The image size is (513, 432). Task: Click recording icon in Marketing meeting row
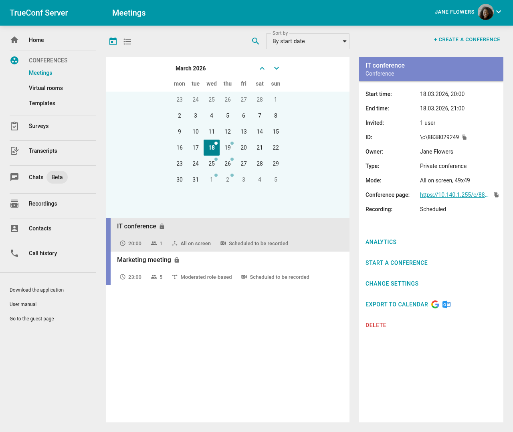pyautogui.click(x=244, y=277)
